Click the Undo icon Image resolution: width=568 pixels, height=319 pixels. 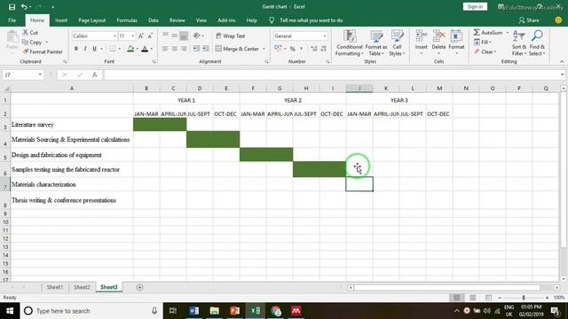[24, 7]
